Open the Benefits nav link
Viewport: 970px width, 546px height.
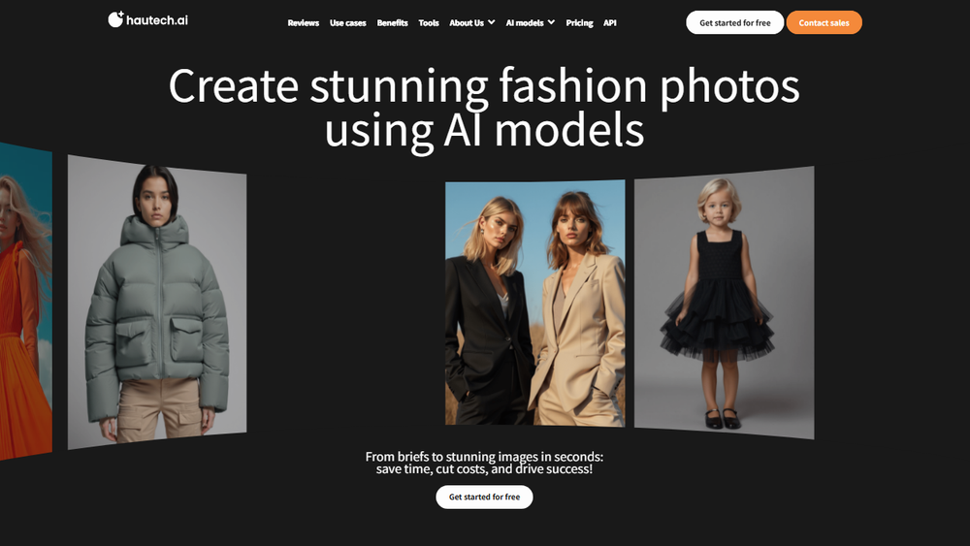pos(392,23)
